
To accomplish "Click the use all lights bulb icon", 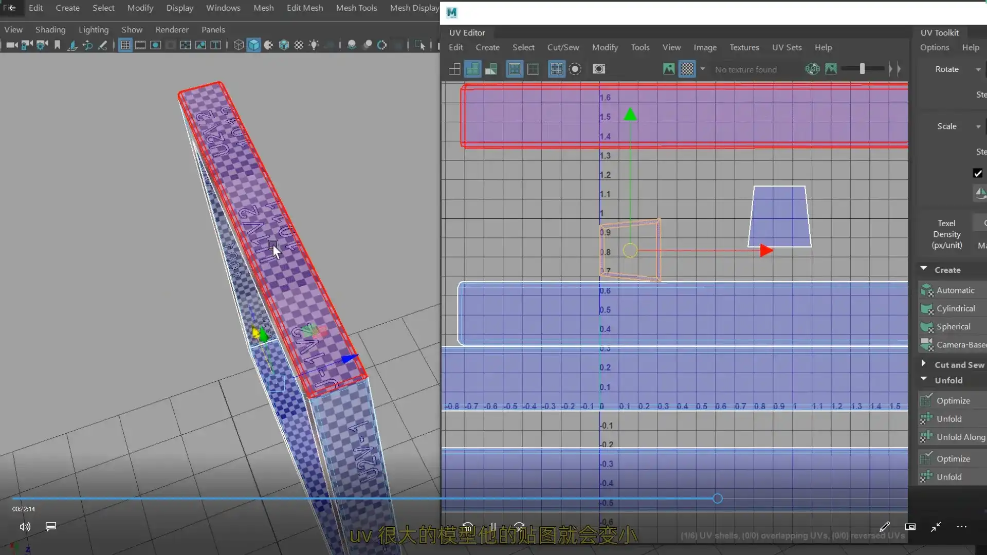I will [314, 45].
